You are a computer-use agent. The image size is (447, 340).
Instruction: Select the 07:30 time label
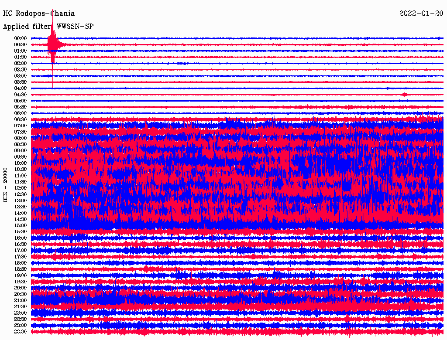[x=21, y=132]
